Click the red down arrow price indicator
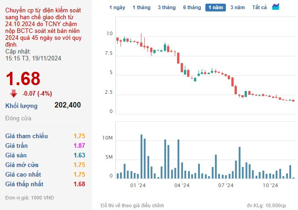The height and width of the screenshot is (210, 298). click(x=14, y=94)
